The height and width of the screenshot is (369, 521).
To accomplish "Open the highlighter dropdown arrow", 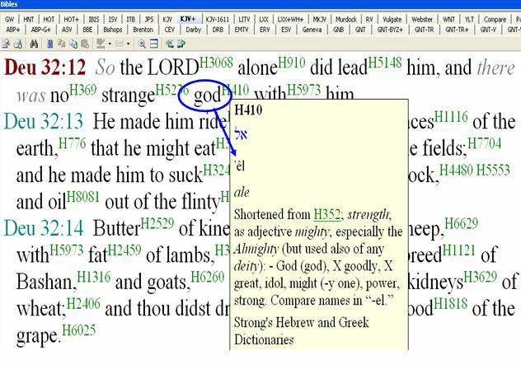I will pos(110,44).
